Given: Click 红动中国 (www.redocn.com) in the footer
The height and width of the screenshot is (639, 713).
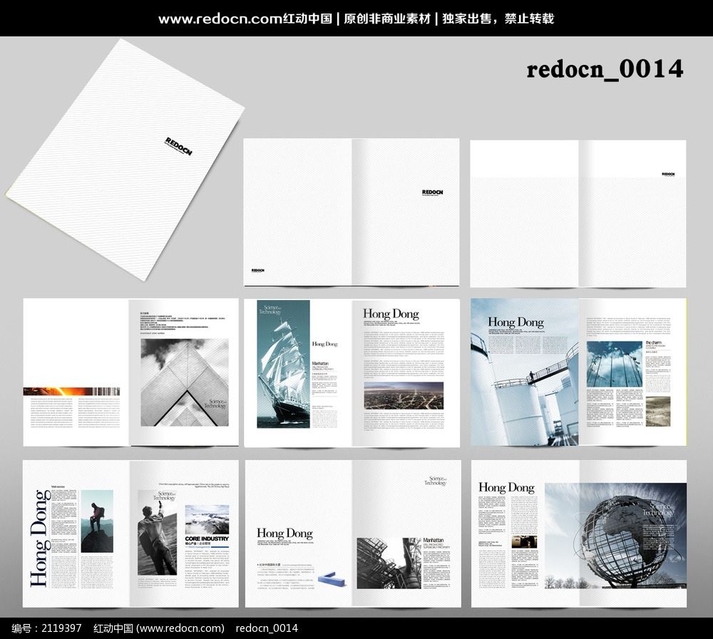Looking at the screenshot, I should (159, 628).
